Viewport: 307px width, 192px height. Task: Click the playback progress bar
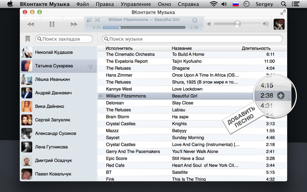pos(144,28)
